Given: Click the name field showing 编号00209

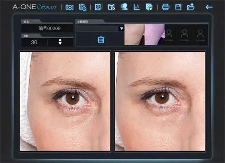Looking at the screenshot, I should tap(47, 28).
